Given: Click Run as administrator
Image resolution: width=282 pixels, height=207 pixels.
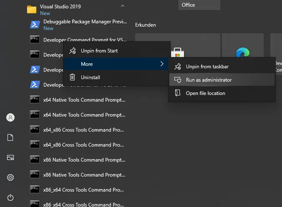Looking at the screenshot, I should [x=209, y=80].
